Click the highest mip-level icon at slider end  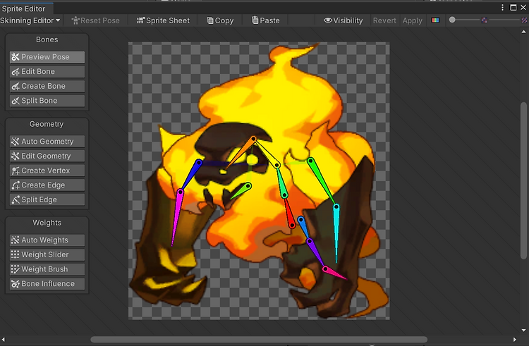(x=525, y=20)
